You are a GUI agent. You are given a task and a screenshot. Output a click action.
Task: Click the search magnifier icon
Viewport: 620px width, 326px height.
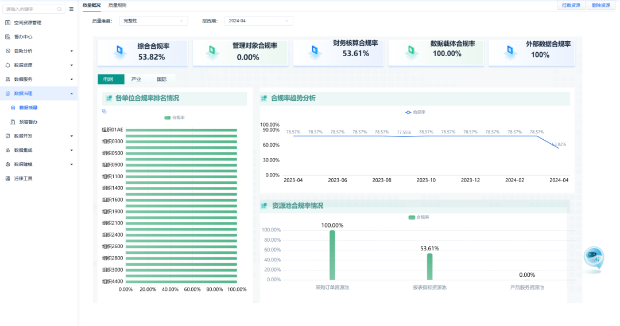coord(59,9)
